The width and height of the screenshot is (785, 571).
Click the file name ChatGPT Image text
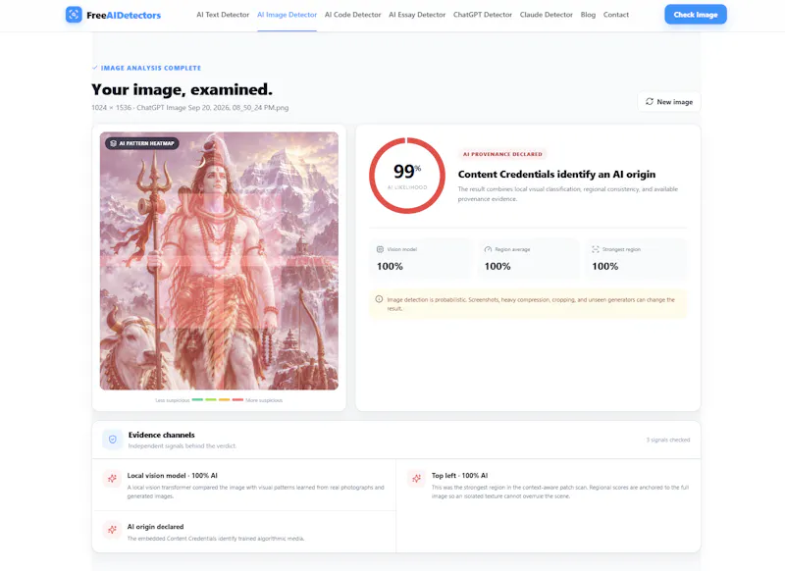point(212,108)
